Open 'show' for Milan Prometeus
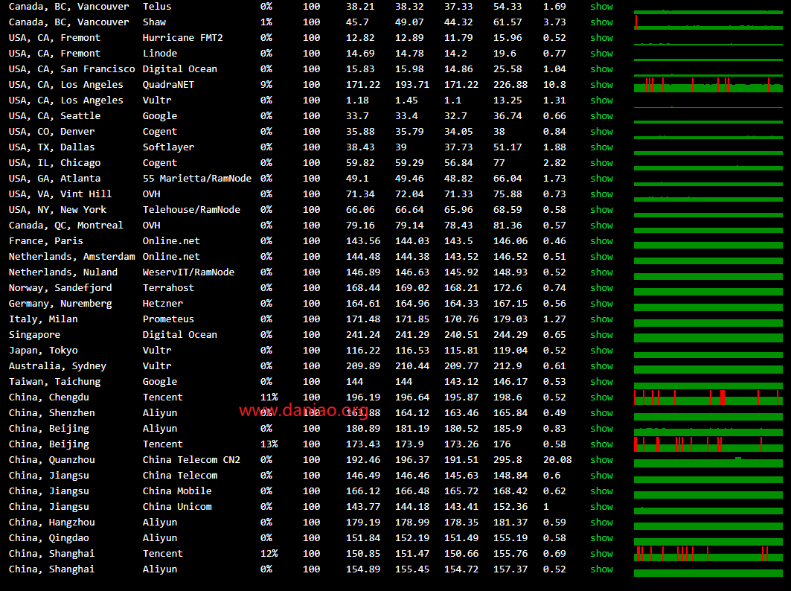 601,319
